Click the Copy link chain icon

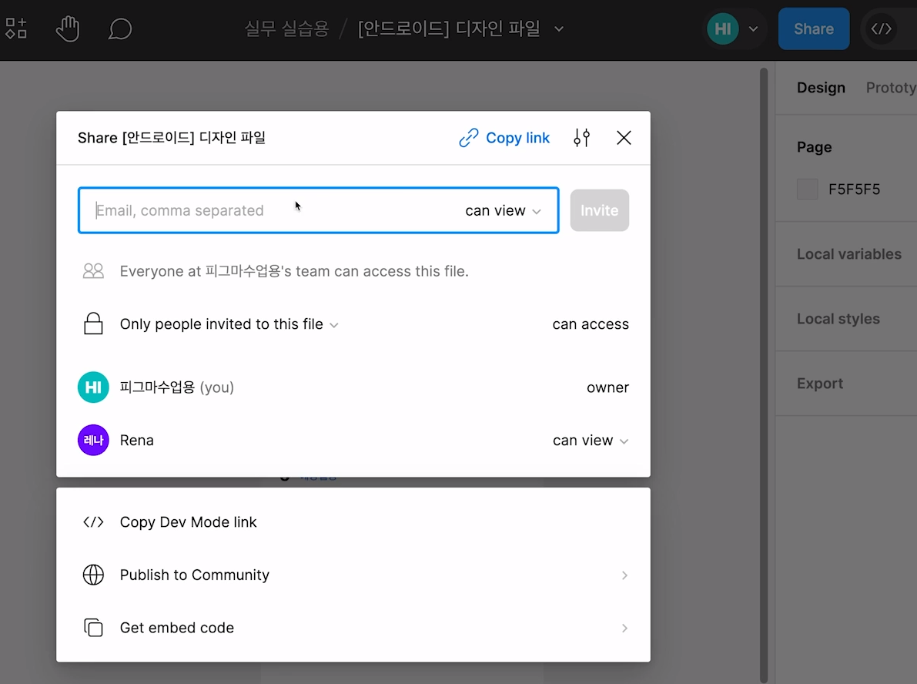coord(468,138)
